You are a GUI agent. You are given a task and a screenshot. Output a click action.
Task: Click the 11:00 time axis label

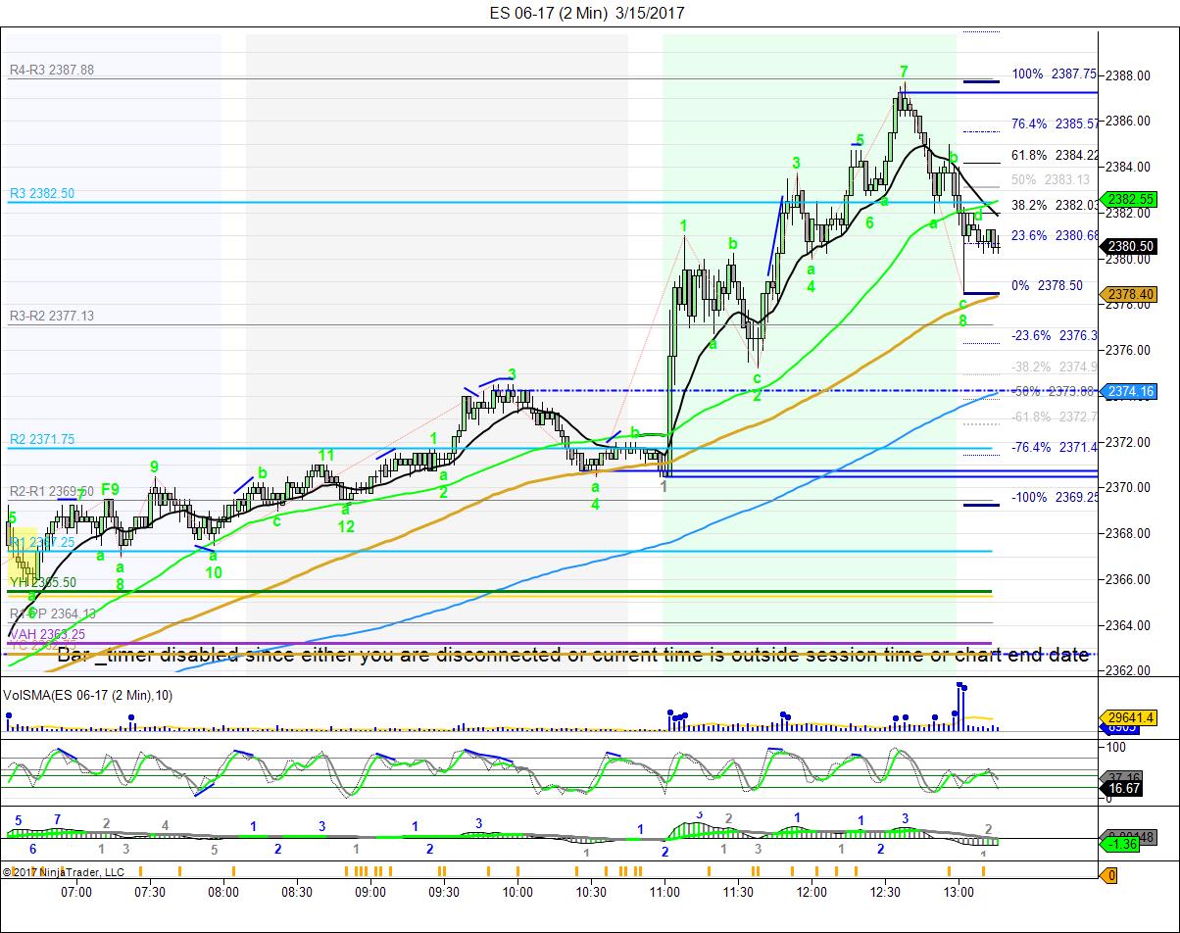tap(664, 892)
